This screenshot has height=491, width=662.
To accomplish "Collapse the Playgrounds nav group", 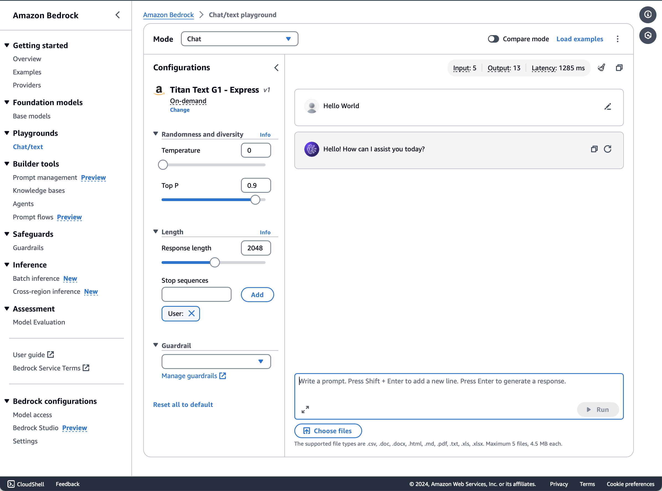I will point(7,133).
